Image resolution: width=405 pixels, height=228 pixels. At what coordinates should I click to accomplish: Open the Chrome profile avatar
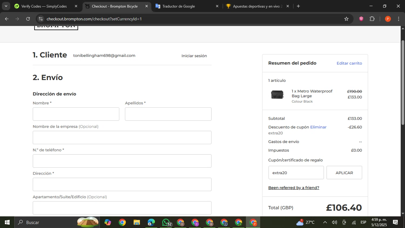coord(388,19)
